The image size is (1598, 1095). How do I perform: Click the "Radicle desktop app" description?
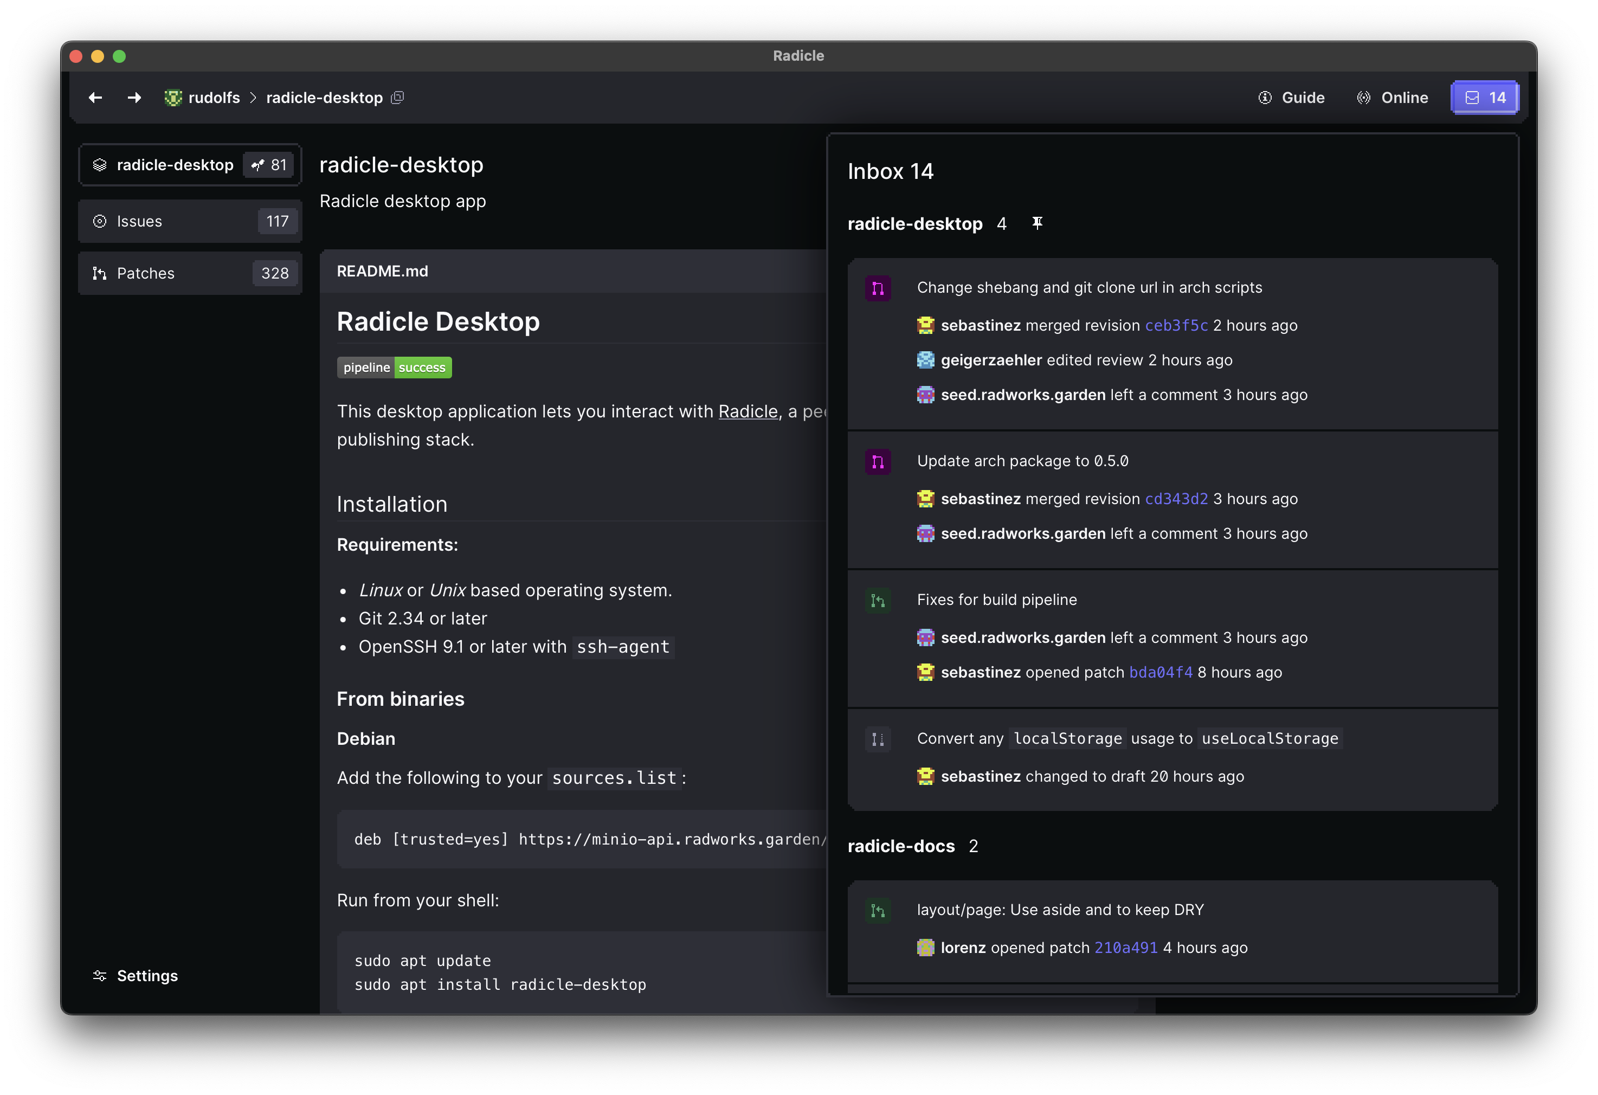[403, 201]
